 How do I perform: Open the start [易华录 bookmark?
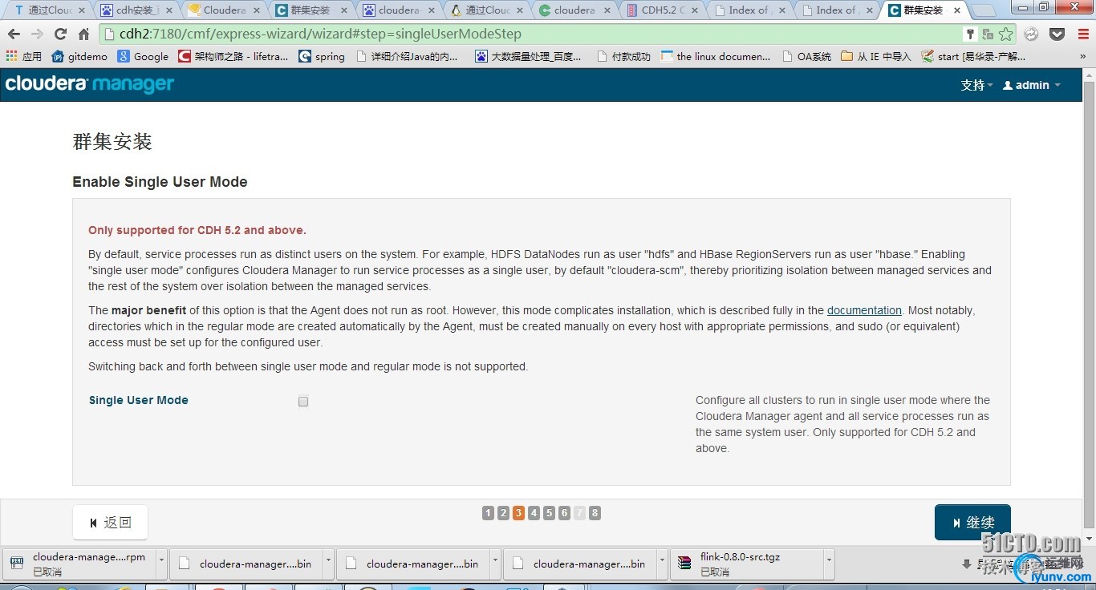click(x=974, y=56)
